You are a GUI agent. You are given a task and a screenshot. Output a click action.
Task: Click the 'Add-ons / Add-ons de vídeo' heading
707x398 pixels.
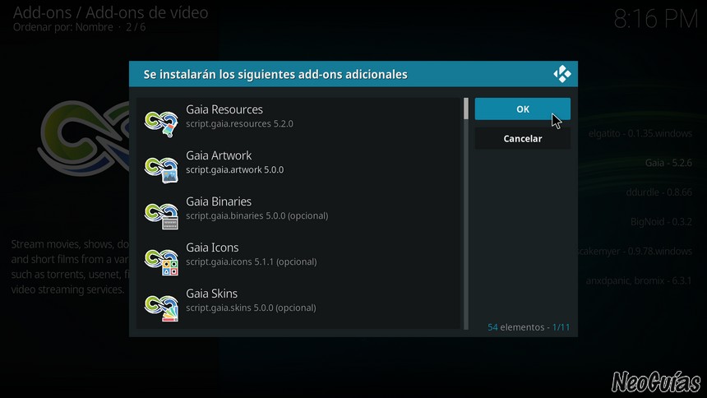110,12
